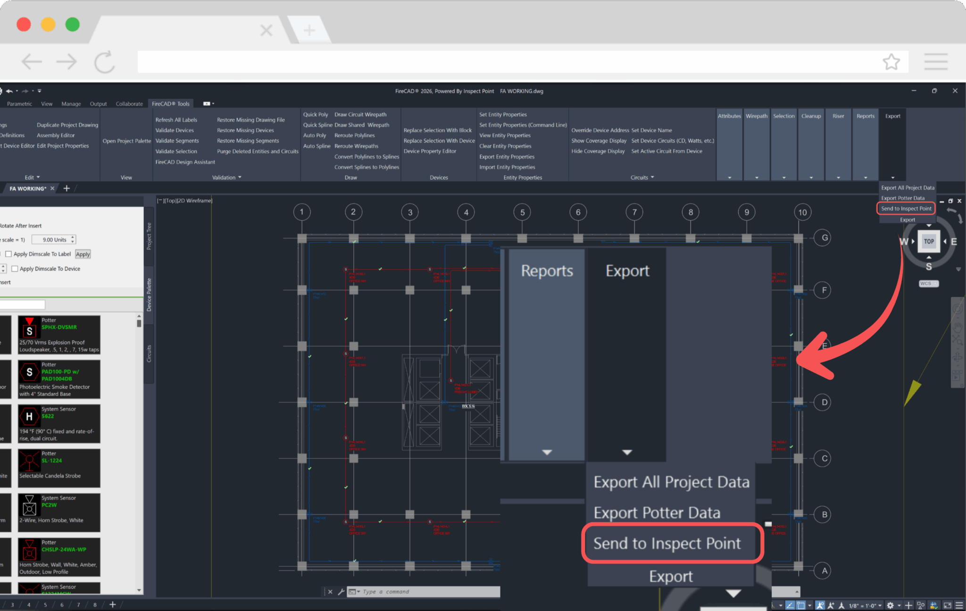Select Send to Inspect Point menu item
The height and width of the screenshot is (611, 966).
(x=906, y=209)
